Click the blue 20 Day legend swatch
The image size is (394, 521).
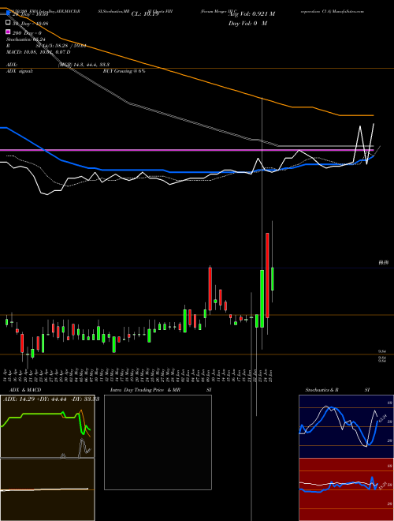[9, 13]
